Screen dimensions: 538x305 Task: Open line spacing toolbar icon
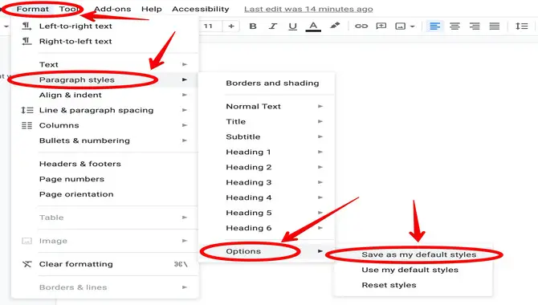pos(521,26)
